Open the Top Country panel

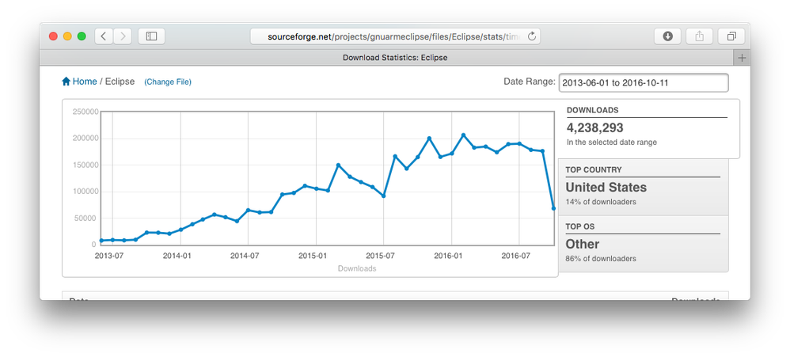point(644,188)
